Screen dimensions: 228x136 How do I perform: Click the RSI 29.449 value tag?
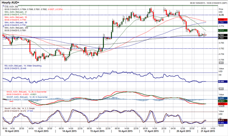tap(222, 81)
